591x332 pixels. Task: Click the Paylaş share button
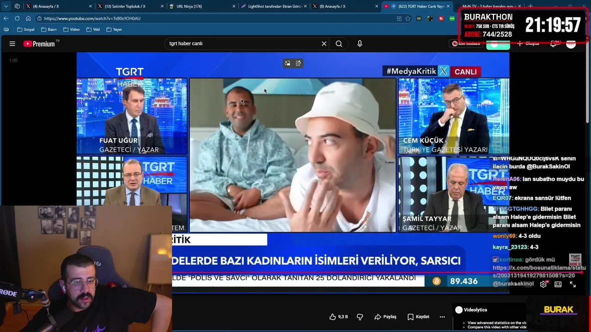pos(385,317)
